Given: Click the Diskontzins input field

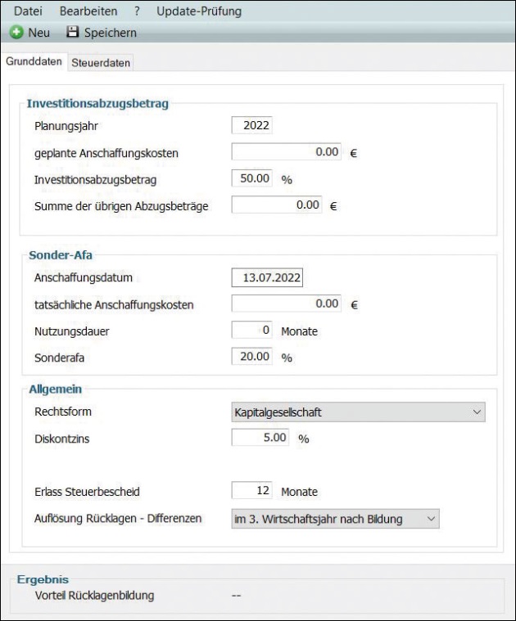Looking at the screenshot, I should pos(261,438).
